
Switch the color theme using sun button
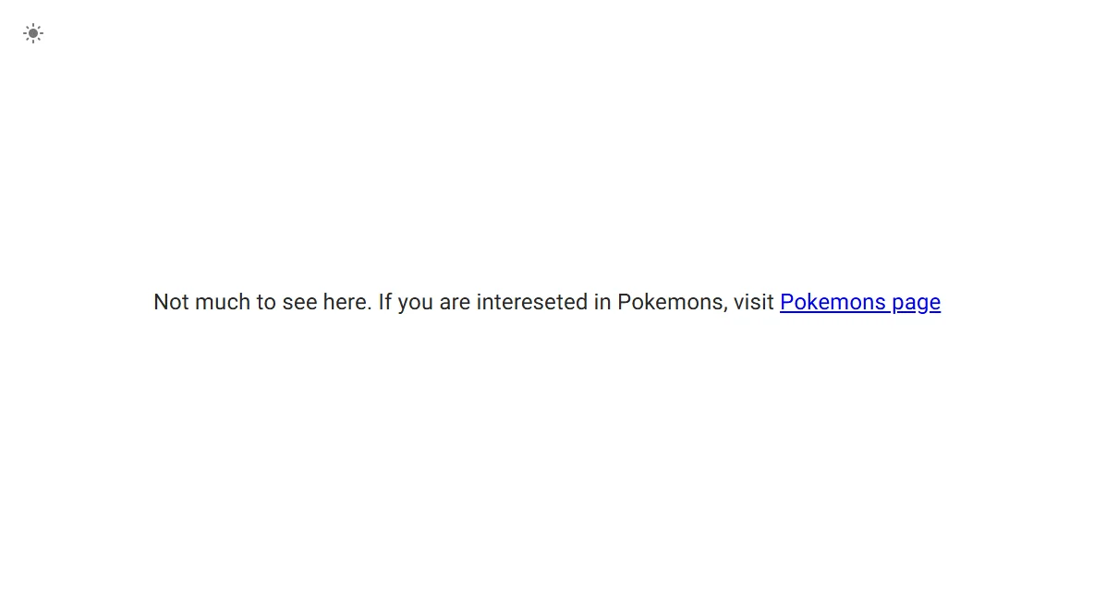coord(32,33)
